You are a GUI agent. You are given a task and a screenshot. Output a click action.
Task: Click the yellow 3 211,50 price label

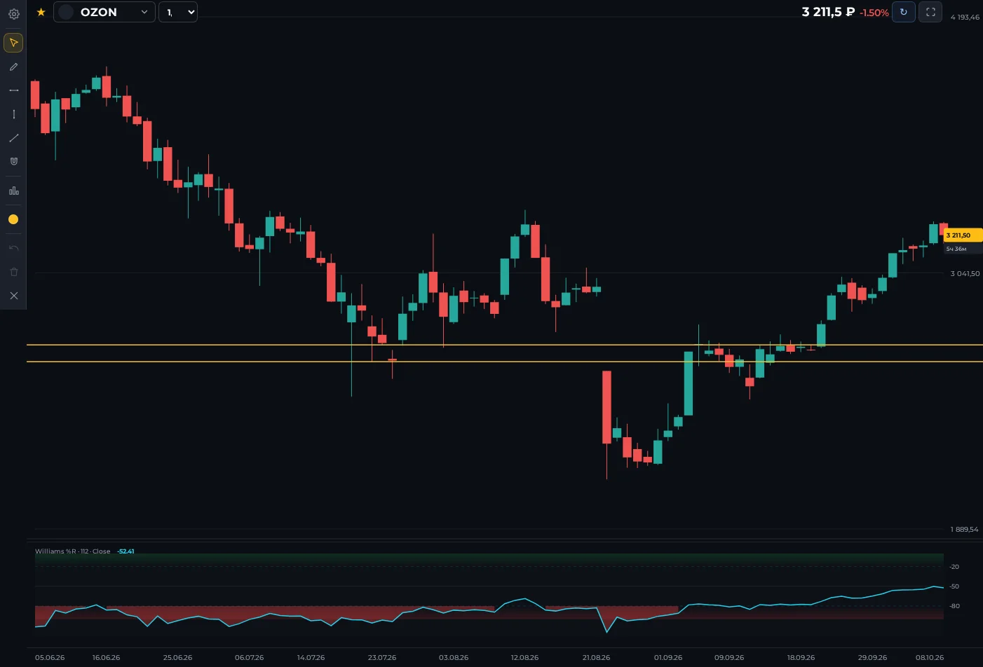click(963, 235)
